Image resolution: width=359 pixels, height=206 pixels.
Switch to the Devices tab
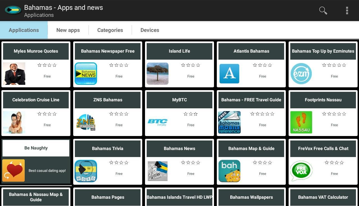(x=150, y=30)
